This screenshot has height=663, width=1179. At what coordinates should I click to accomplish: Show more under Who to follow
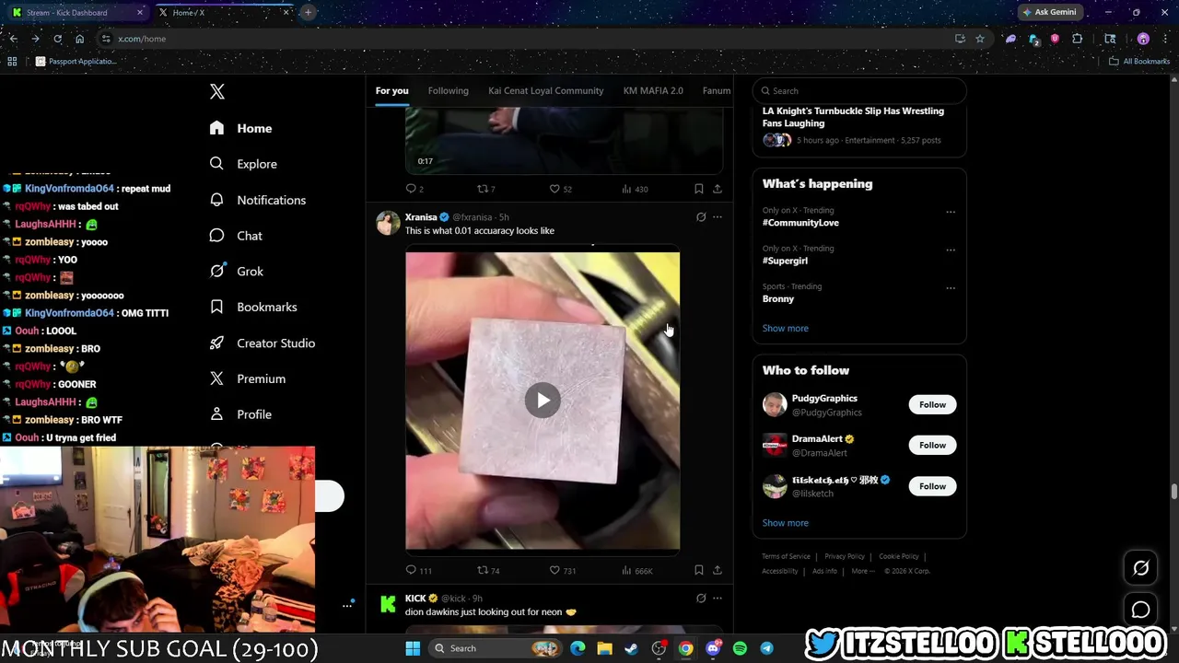786,523
